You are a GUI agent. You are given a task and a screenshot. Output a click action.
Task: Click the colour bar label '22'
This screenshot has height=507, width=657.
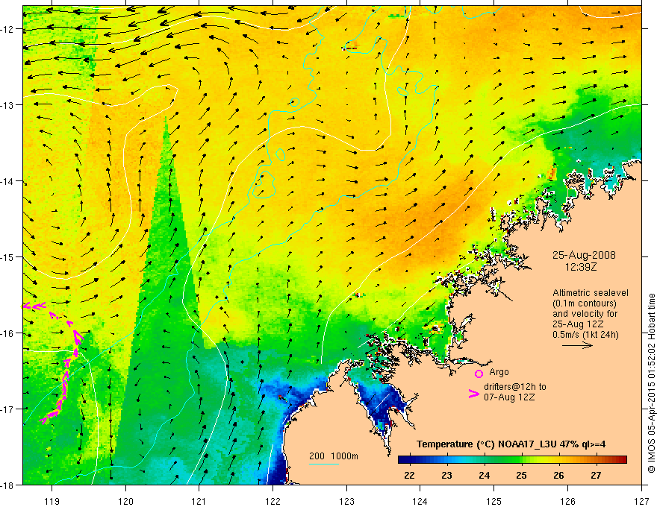(409, 476)
